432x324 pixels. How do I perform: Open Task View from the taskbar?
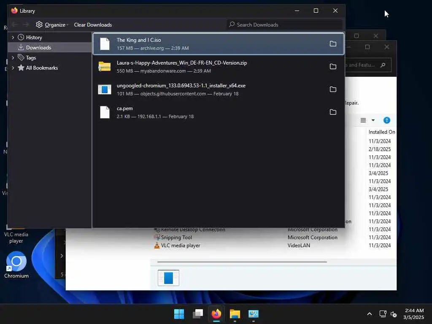tap(198, 314)
